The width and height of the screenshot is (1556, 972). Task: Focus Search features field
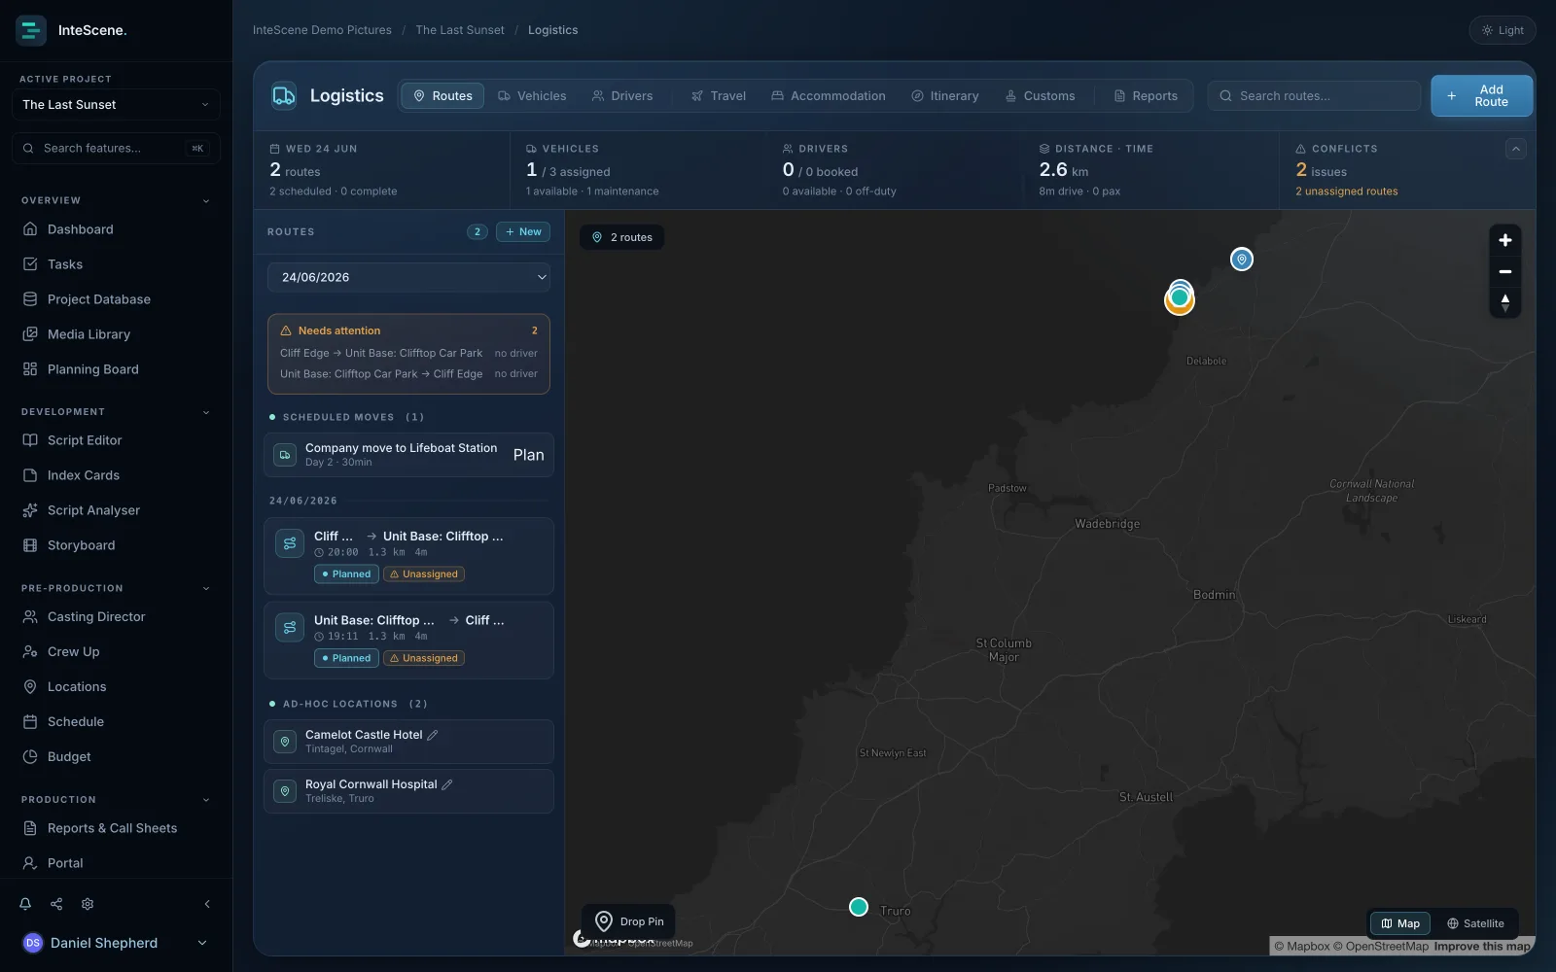click(x=116, y=148)
